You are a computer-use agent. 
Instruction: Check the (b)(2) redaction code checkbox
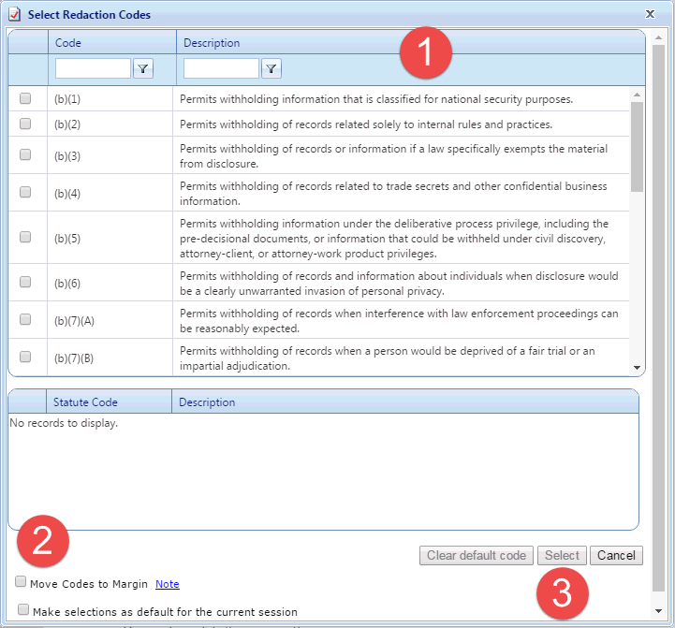click(25, 124)
